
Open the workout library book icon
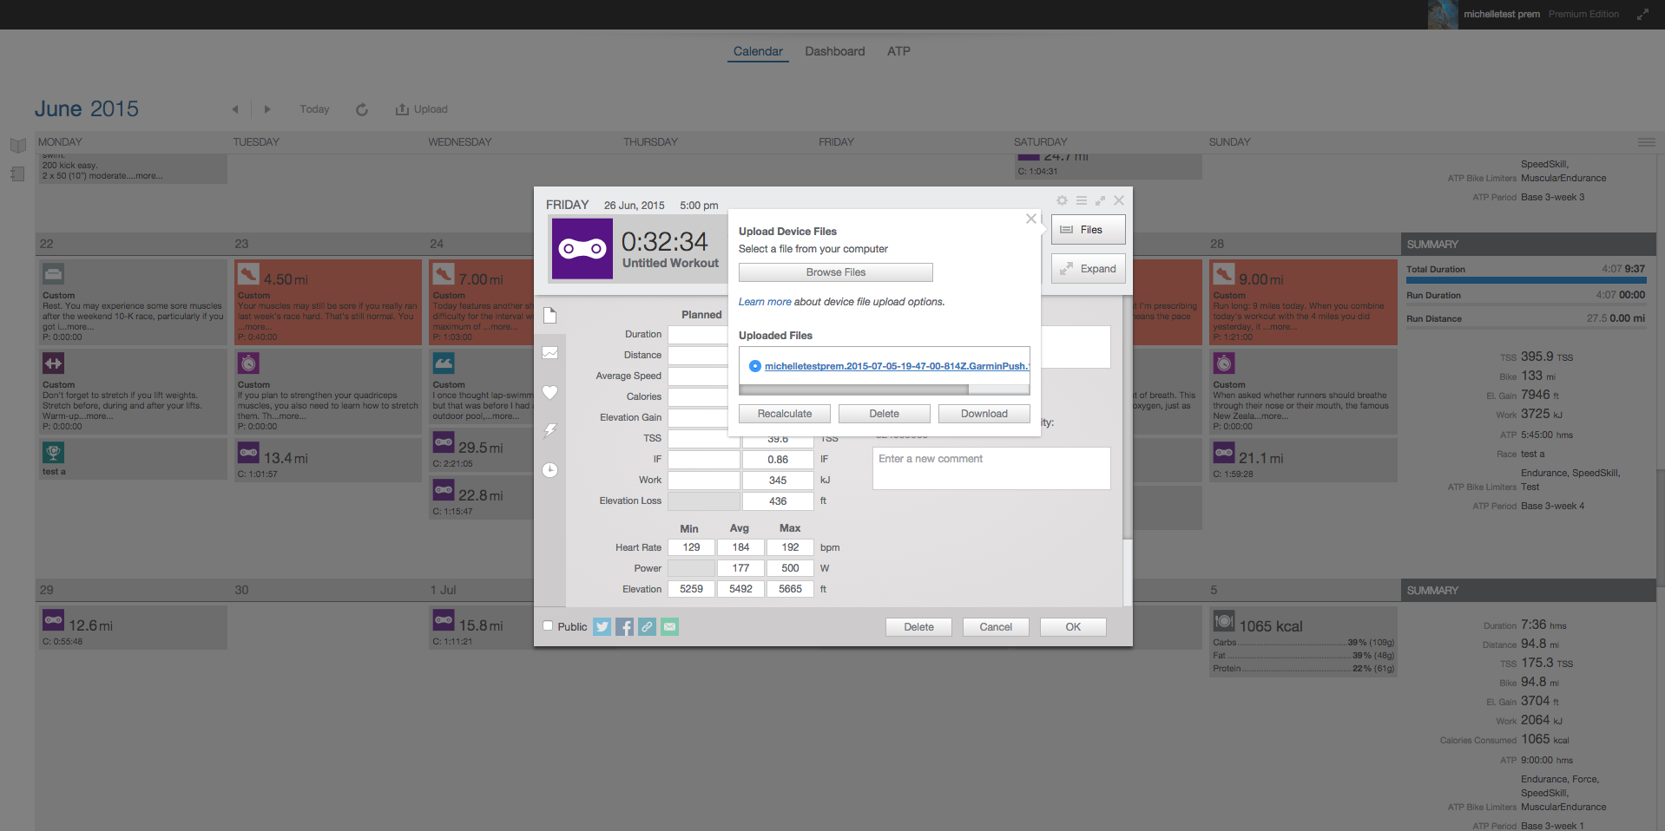17,145
